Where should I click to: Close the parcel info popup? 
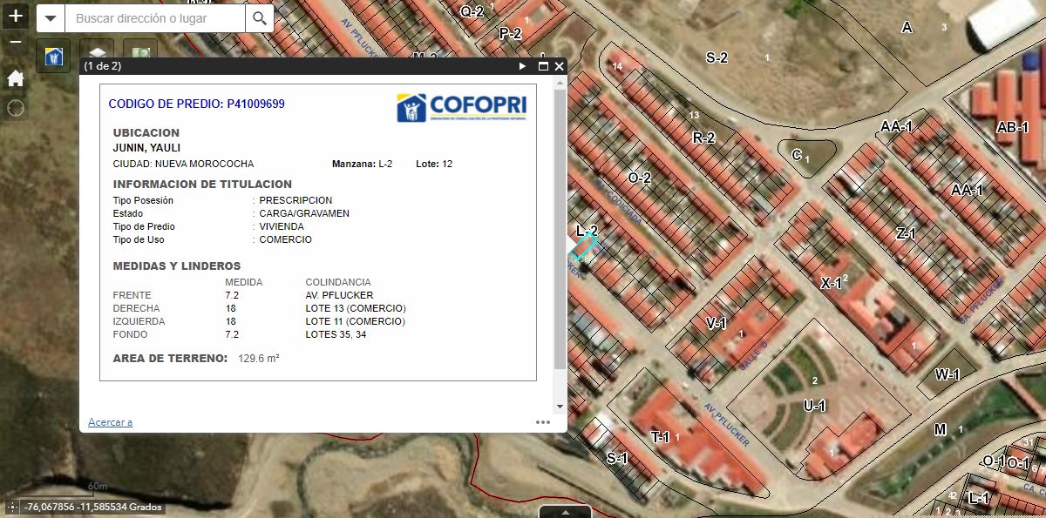click(559, 66)
